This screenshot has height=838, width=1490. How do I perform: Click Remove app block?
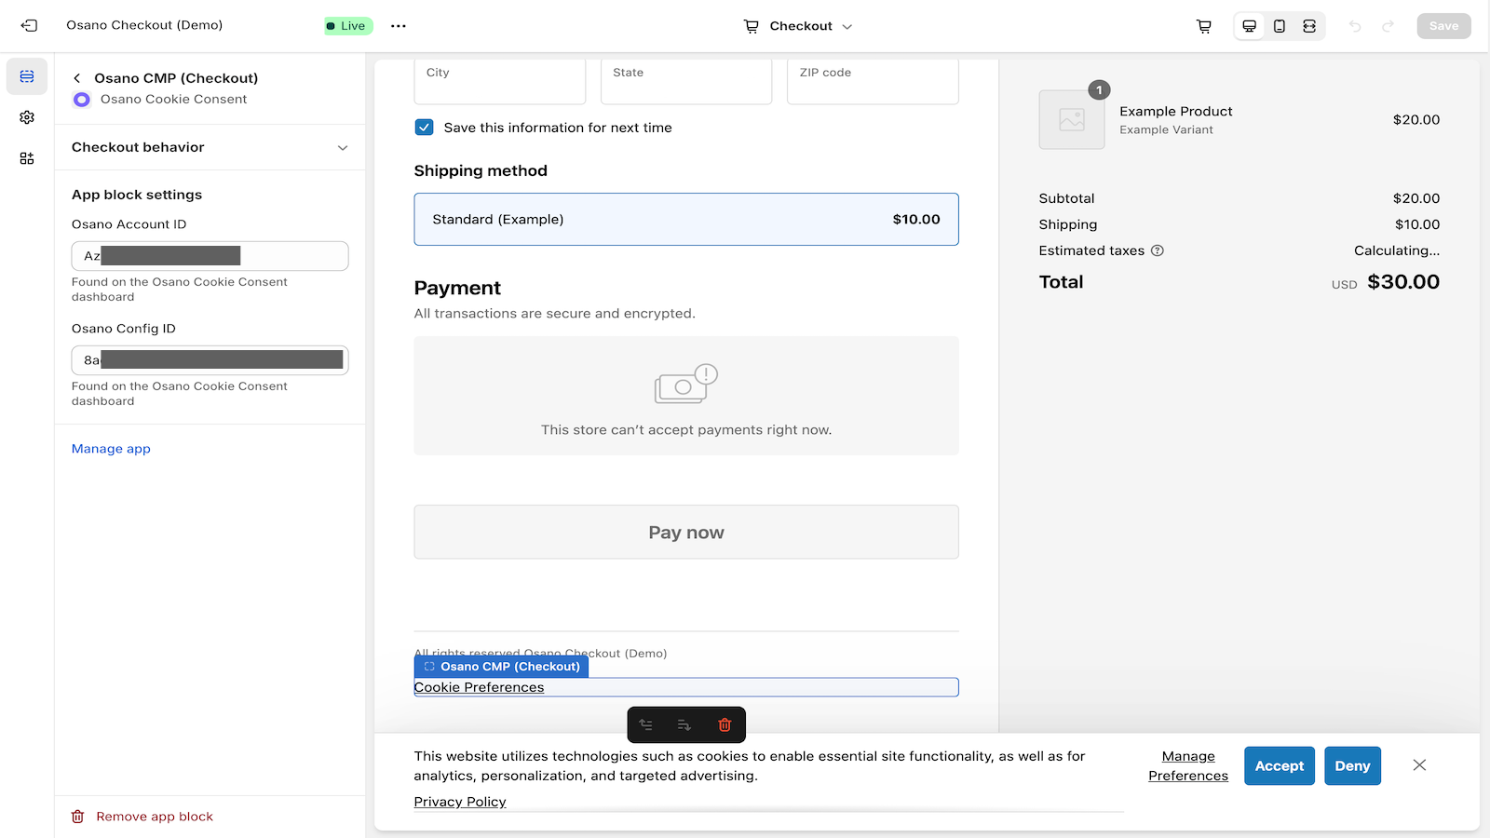[x=142, y=817]
